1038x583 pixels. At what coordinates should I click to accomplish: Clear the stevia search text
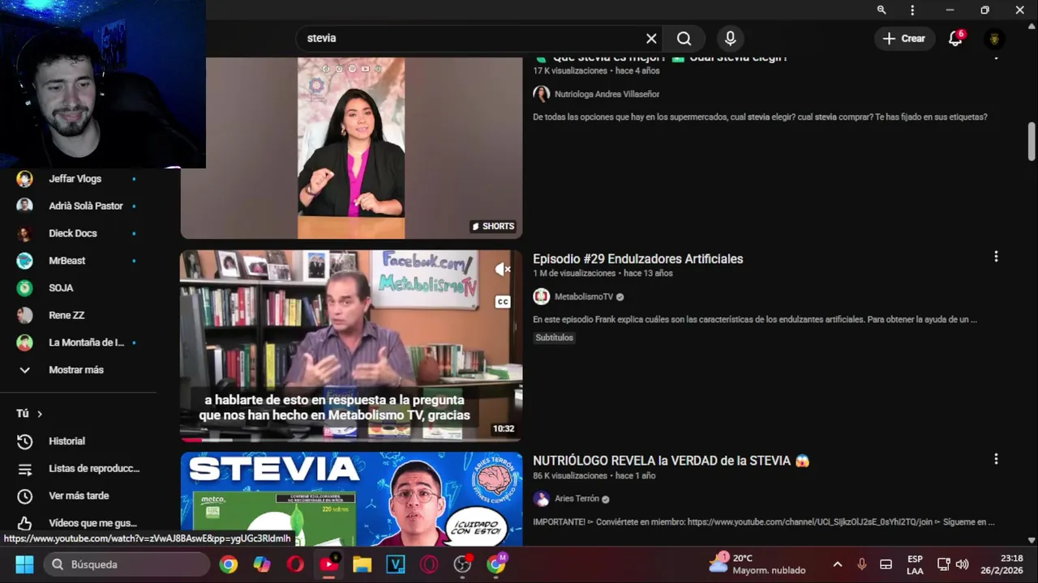click(x=651, y=38)
